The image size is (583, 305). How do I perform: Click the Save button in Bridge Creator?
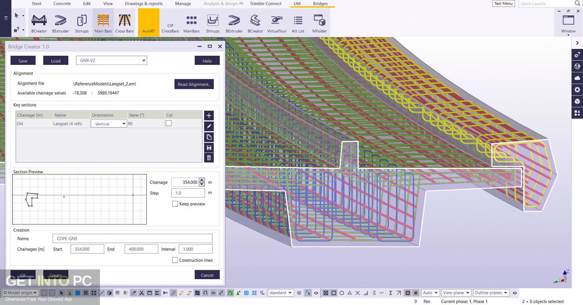pyautogui.click(x=23, y=61)
